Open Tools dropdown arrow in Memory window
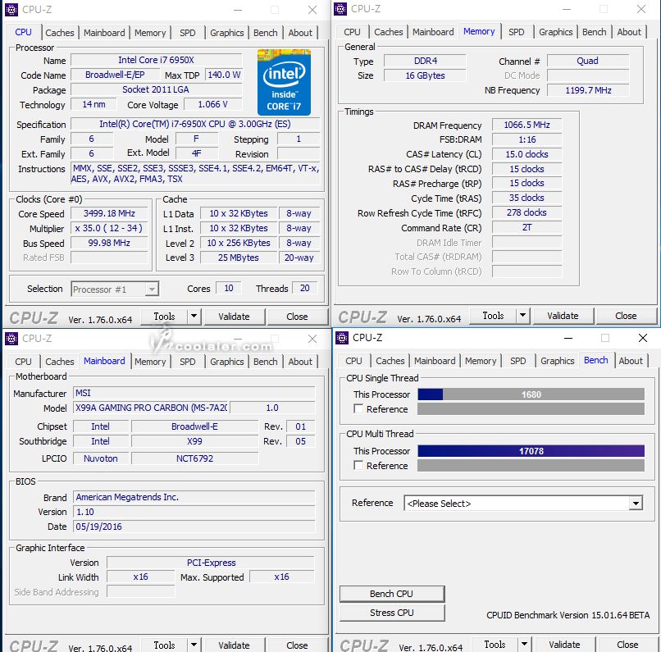The width and height of the screenshot is (661, 652). click(x=522, y=315)
